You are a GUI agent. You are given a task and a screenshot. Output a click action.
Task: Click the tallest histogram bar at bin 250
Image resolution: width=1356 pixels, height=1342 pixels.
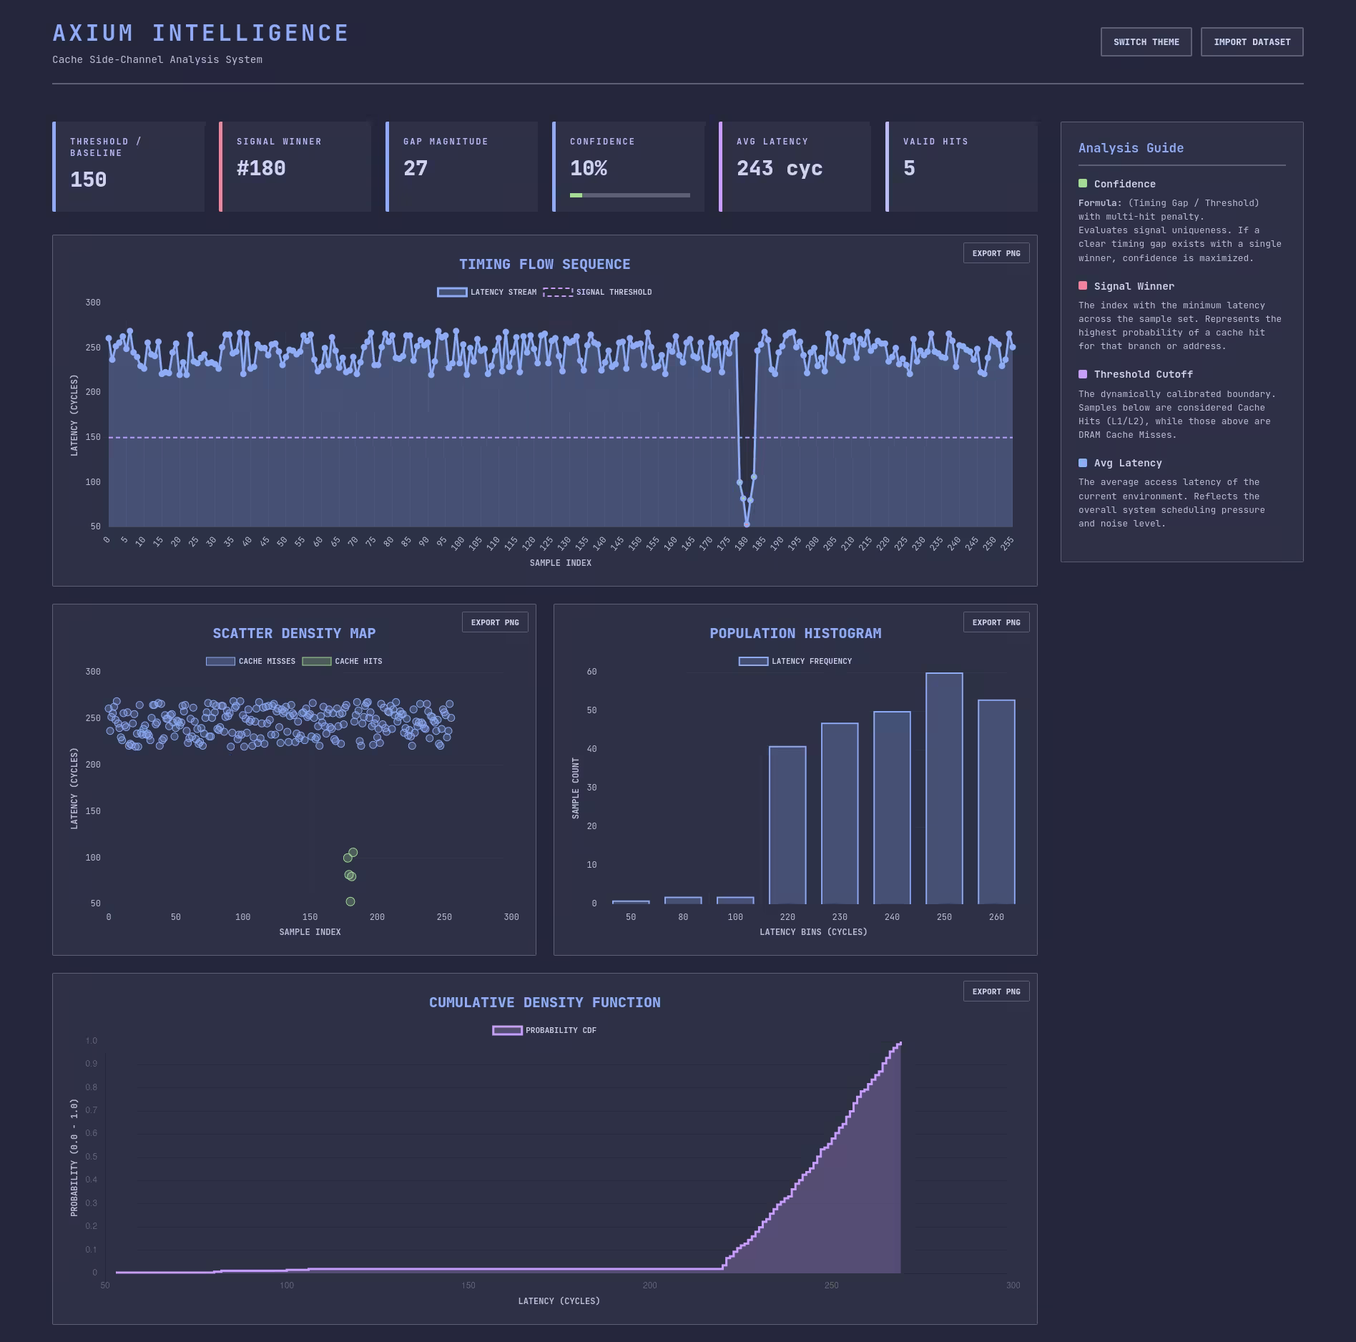944,787
